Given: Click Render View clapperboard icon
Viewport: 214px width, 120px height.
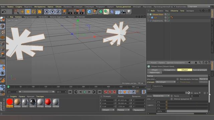Looking at the screenshot, I should 70,12.
